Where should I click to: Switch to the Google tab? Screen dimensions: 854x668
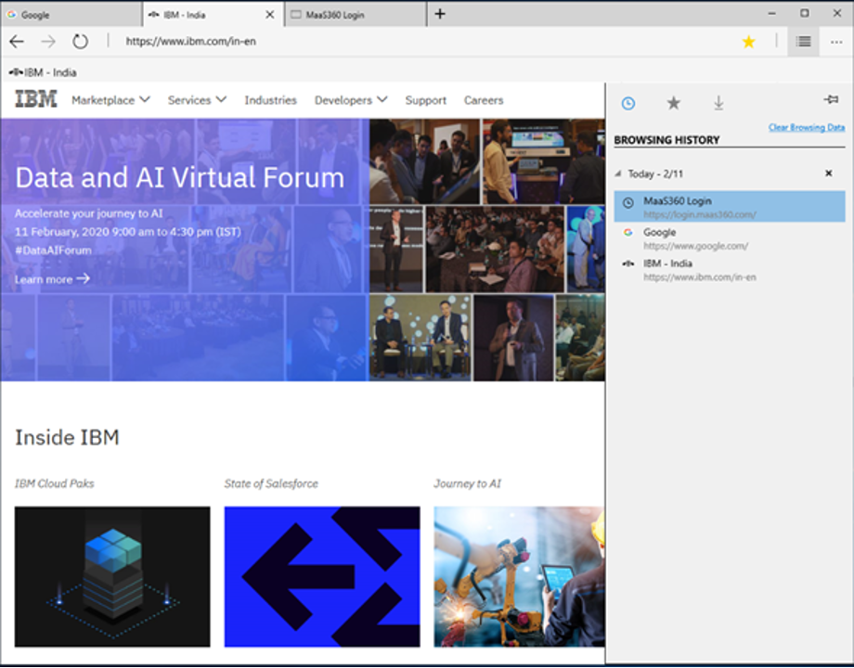pyautogui.click(x=71, y=15)
